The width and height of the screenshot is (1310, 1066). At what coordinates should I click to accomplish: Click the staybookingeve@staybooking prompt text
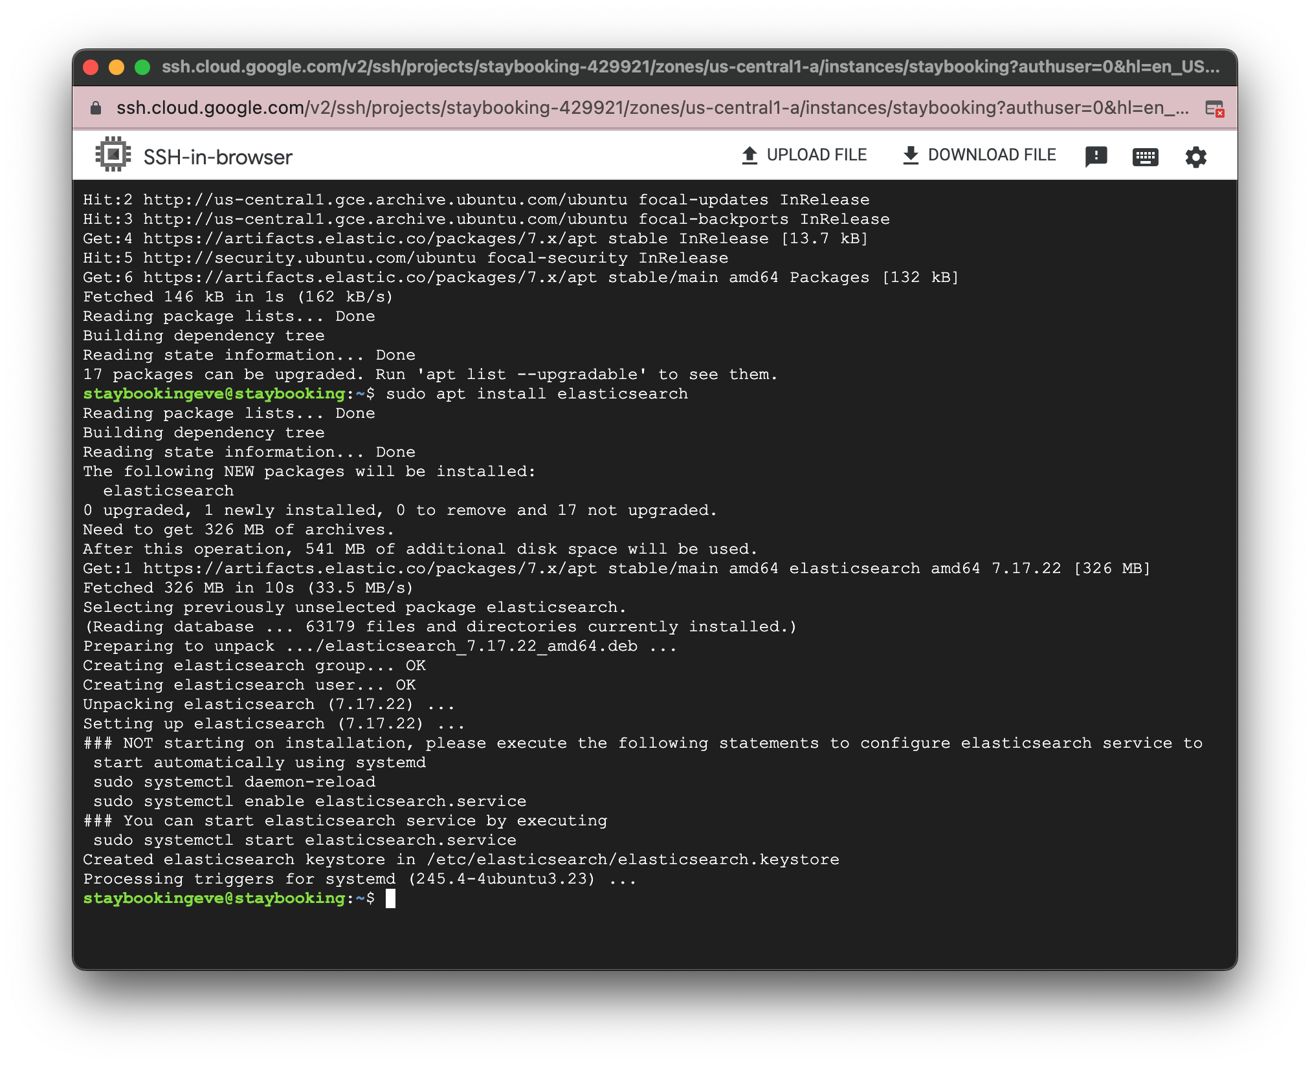[214, 898]
